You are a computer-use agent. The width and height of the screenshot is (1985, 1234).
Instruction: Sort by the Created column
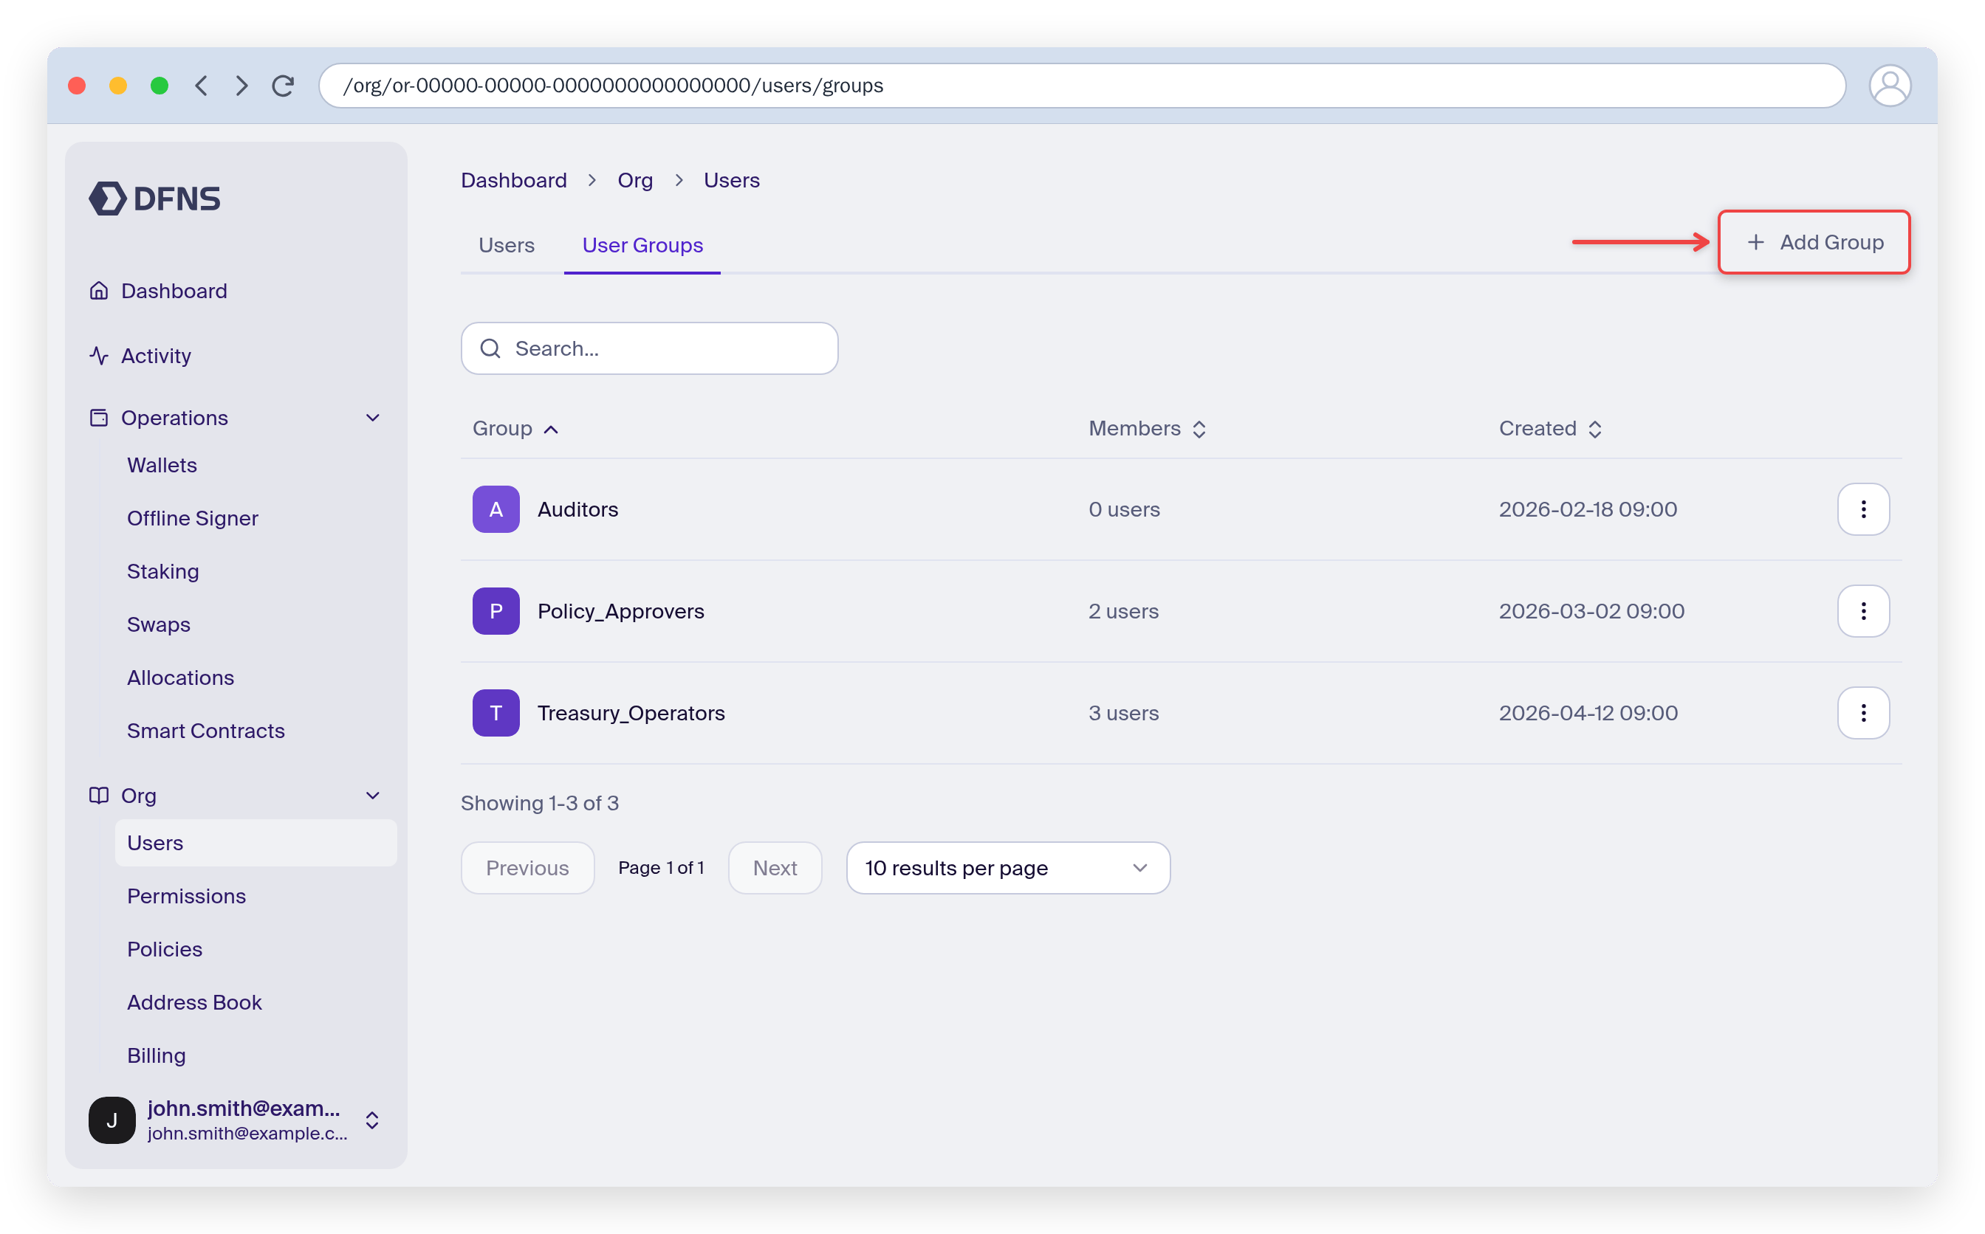click(x=1550, y=429)
